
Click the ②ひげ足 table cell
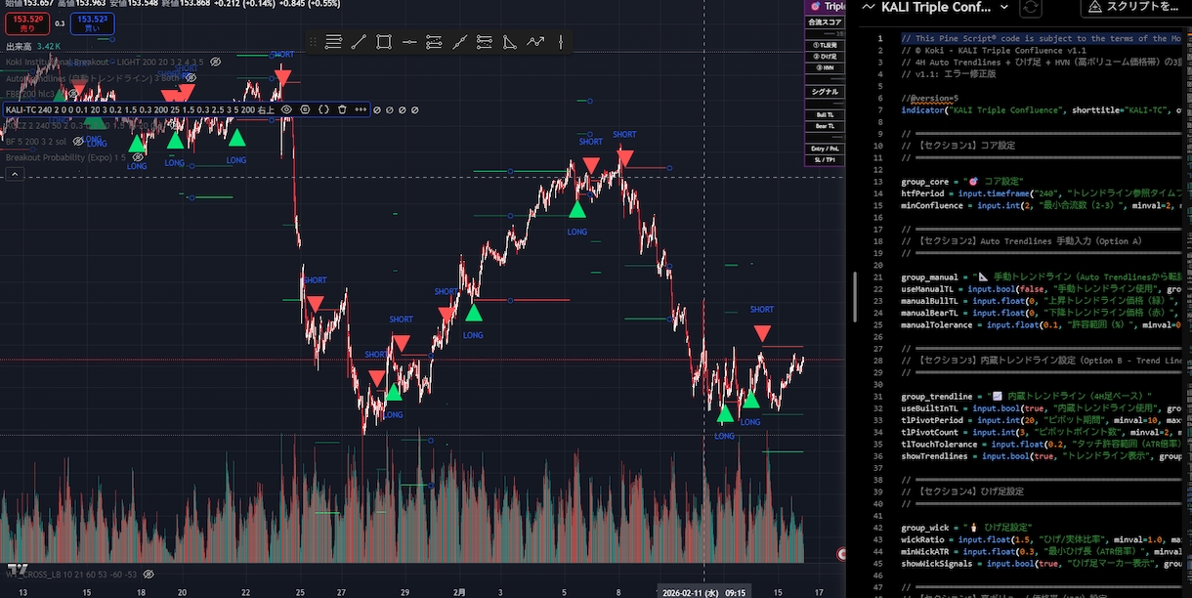pyautogui.click(x=825, y=57)
